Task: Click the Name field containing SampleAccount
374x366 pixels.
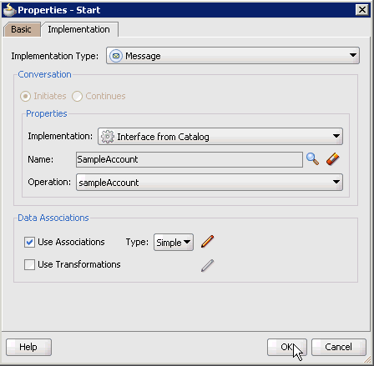Action: (x=190, y=159)
